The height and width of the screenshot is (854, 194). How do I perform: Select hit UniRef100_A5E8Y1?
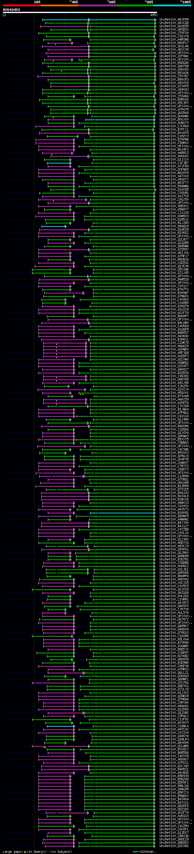click(174, 206)
